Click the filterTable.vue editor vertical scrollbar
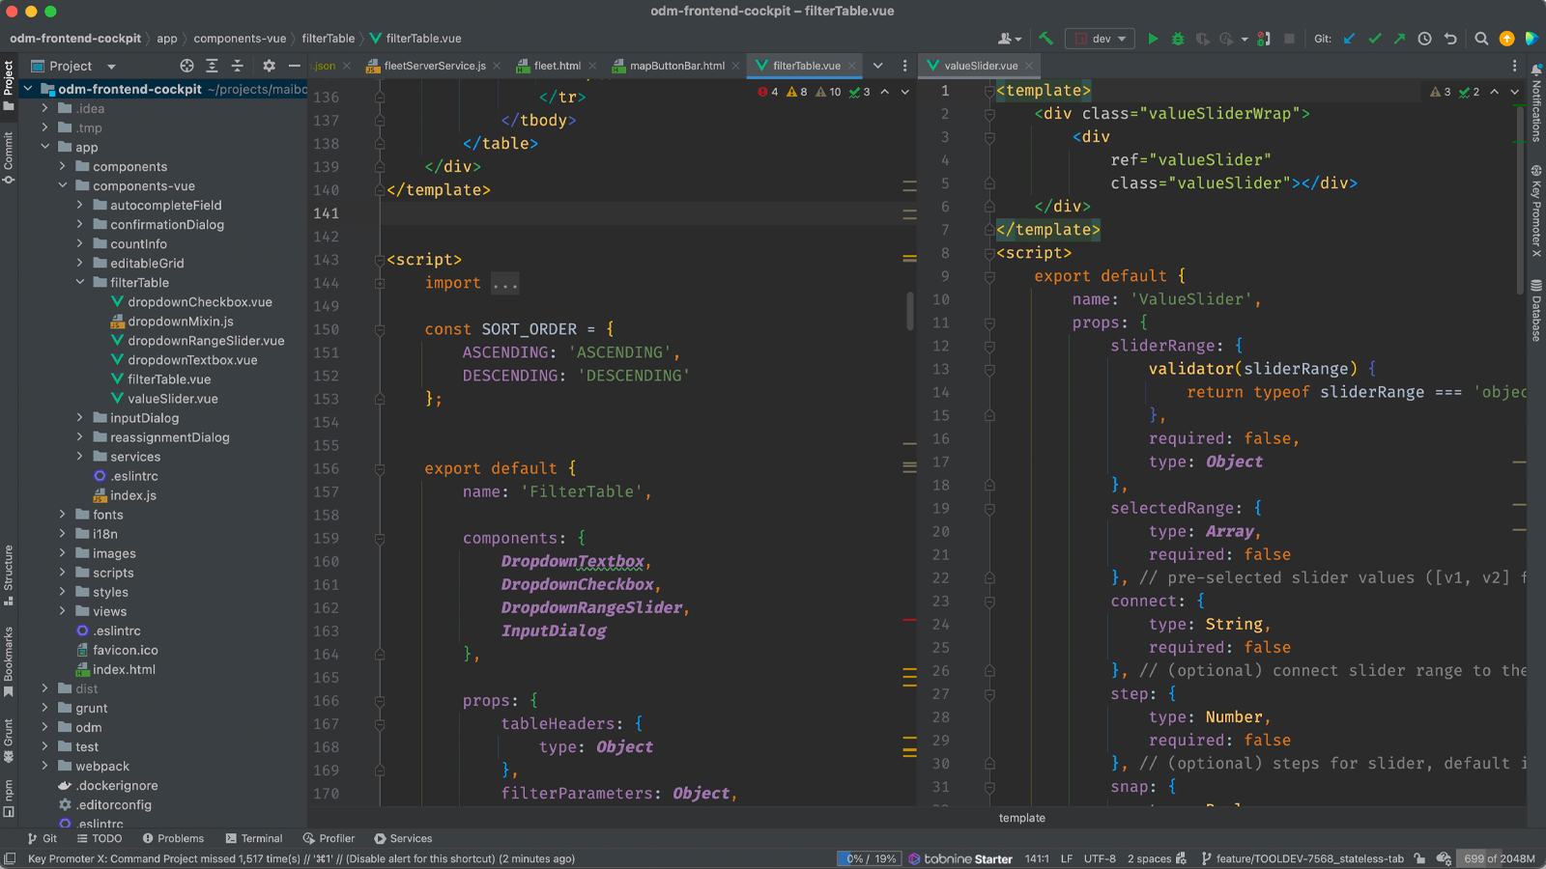Screen dimensions: 1546x869 point(910,311)
